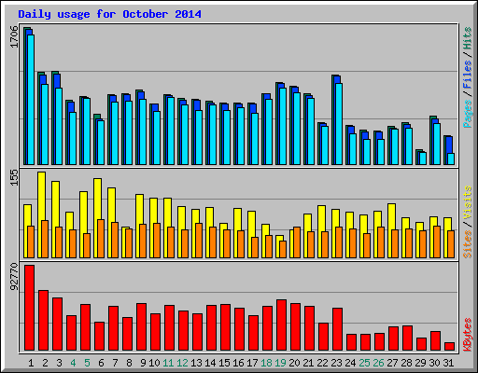Click day label 20 on x-axis
478x373 pixels.
click(294, 363)
